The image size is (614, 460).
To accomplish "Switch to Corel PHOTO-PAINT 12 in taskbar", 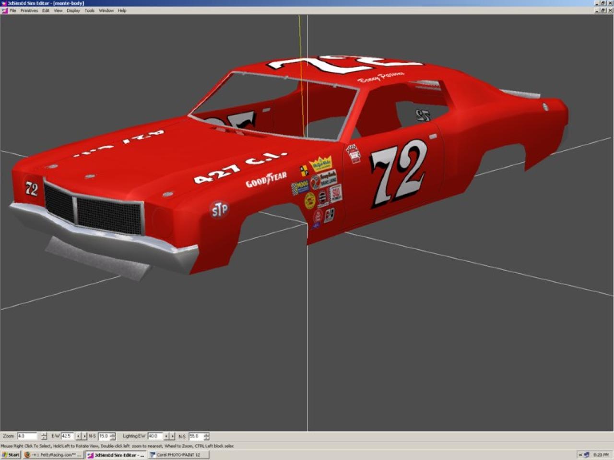I will (x=178, y=455).
